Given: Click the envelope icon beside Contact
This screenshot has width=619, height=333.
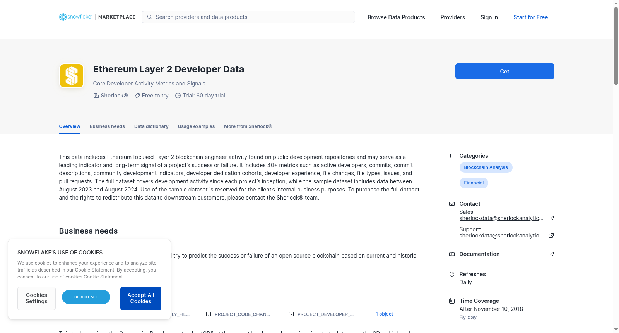Looking at the screenshot, I should pos(452,204).
